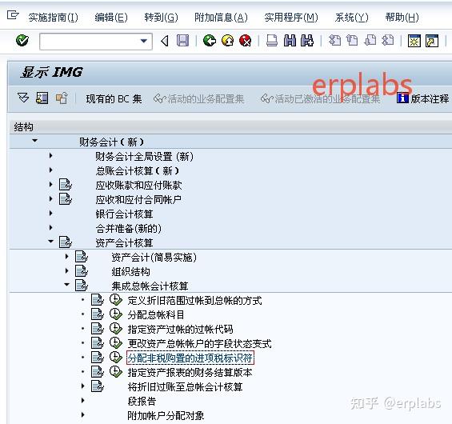
Task: Click the blue info icon for 版本注释
Action: click(402, 98)
